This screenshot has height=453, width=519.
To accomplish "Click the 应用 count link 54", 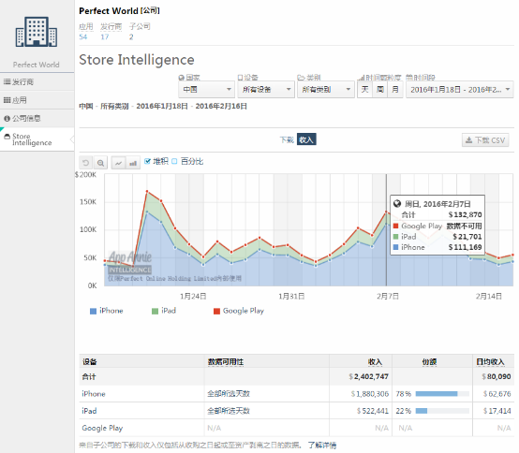I will click(x=83, y=37).
